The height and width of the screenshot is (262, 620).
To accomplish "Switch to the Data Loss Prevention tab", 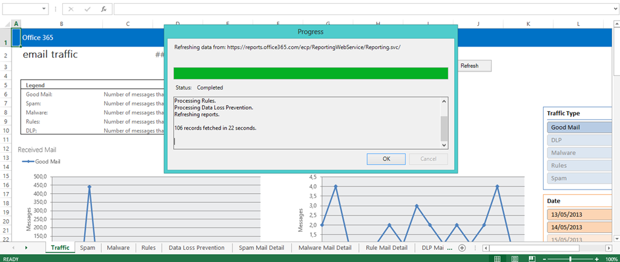I will click(196, 248).
